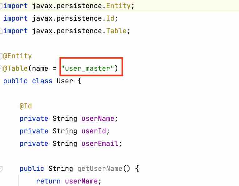Screen dimensions: 239x186
Task: Toggle fold marker next to @Entity annotation
Action: [x=1, y=56]
